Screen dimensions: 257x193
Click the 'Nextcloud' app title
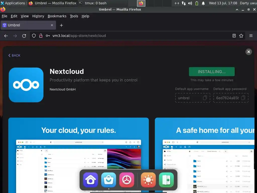67,72
